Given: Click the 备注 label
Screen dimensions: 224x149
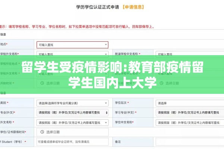Looking at the screenshot, I should click(x=118, y=142).
